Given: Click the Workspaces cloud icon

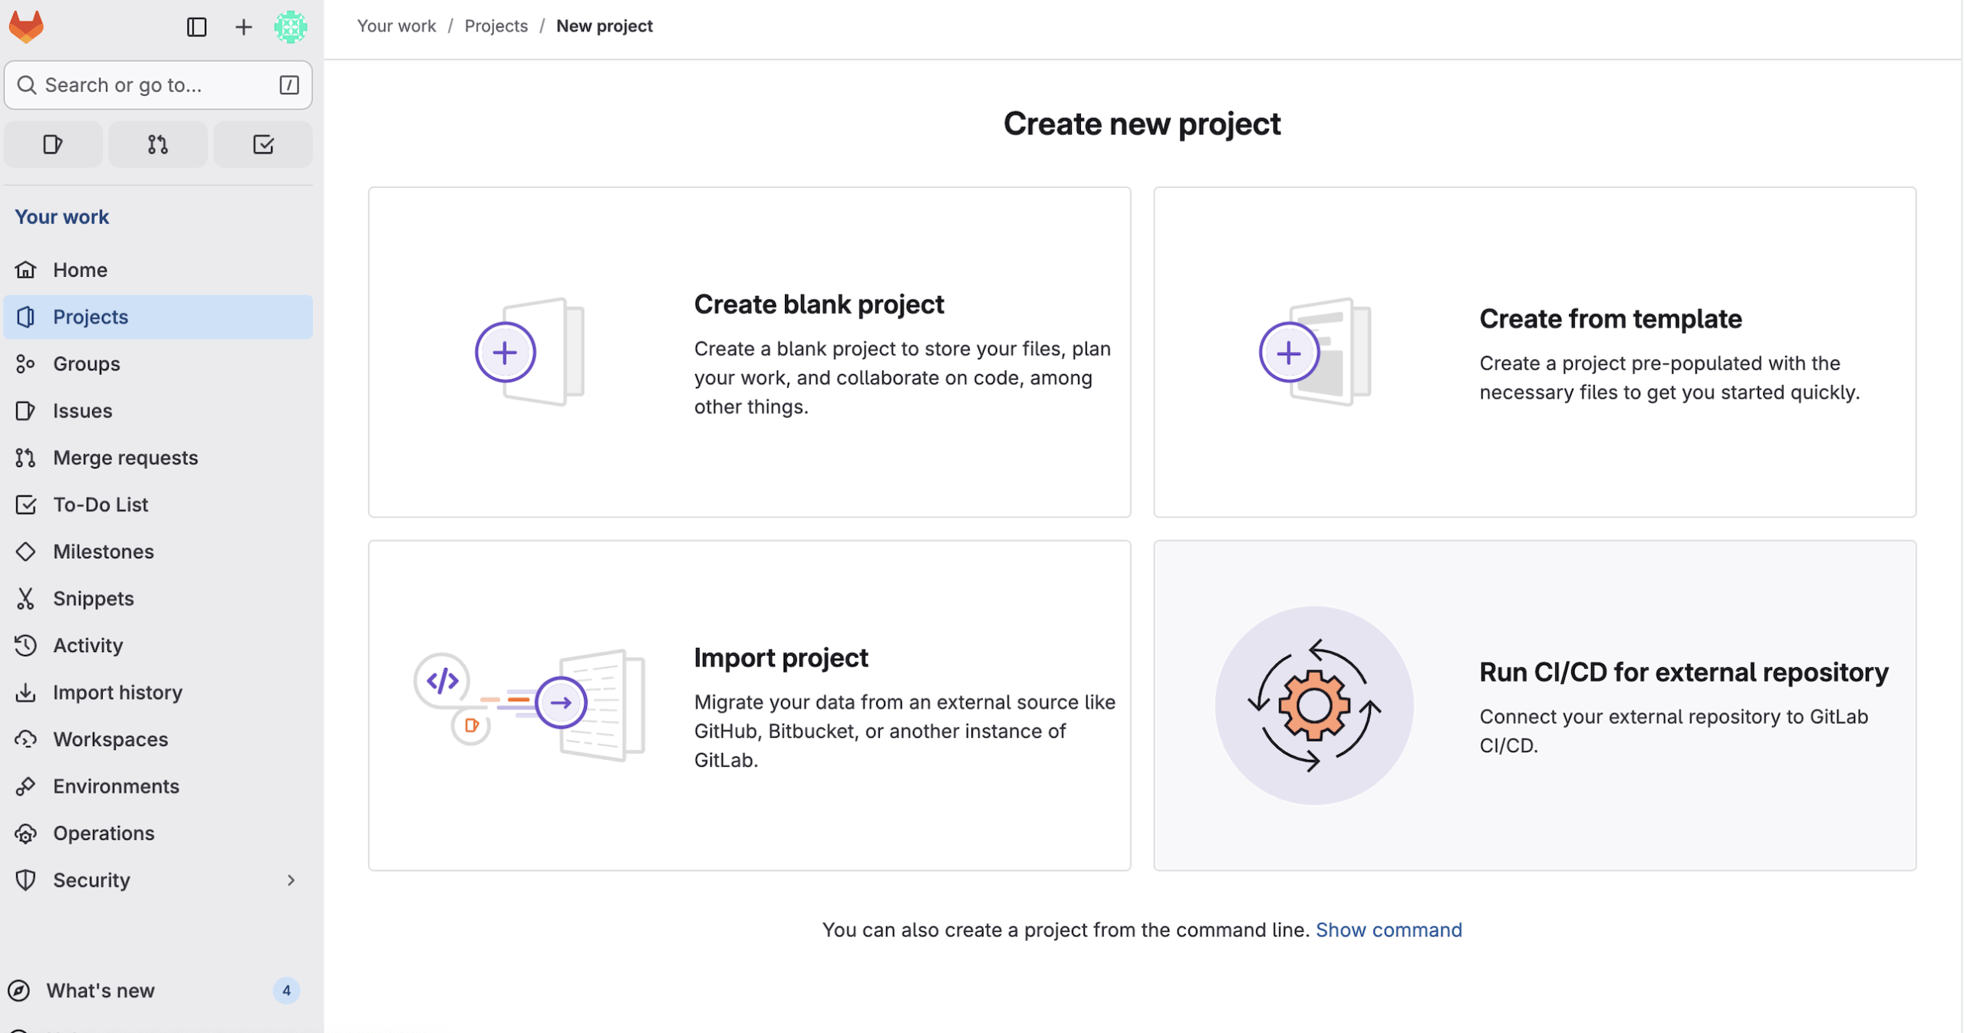Looking at the screenshot, I should pyautogui.click(x=25, y=739).
